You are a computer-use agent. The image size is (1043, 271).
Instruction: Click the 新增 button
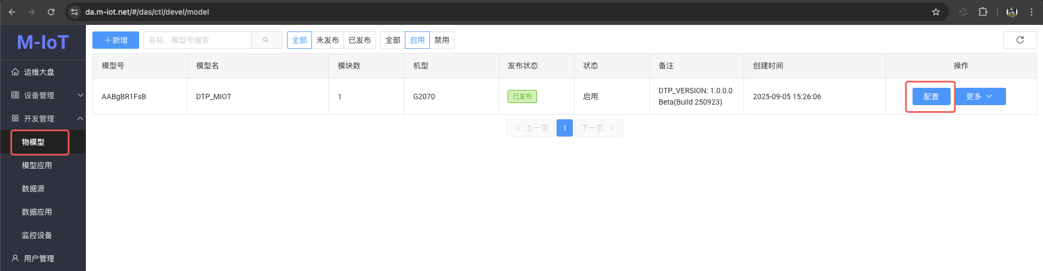click(116, 40)
